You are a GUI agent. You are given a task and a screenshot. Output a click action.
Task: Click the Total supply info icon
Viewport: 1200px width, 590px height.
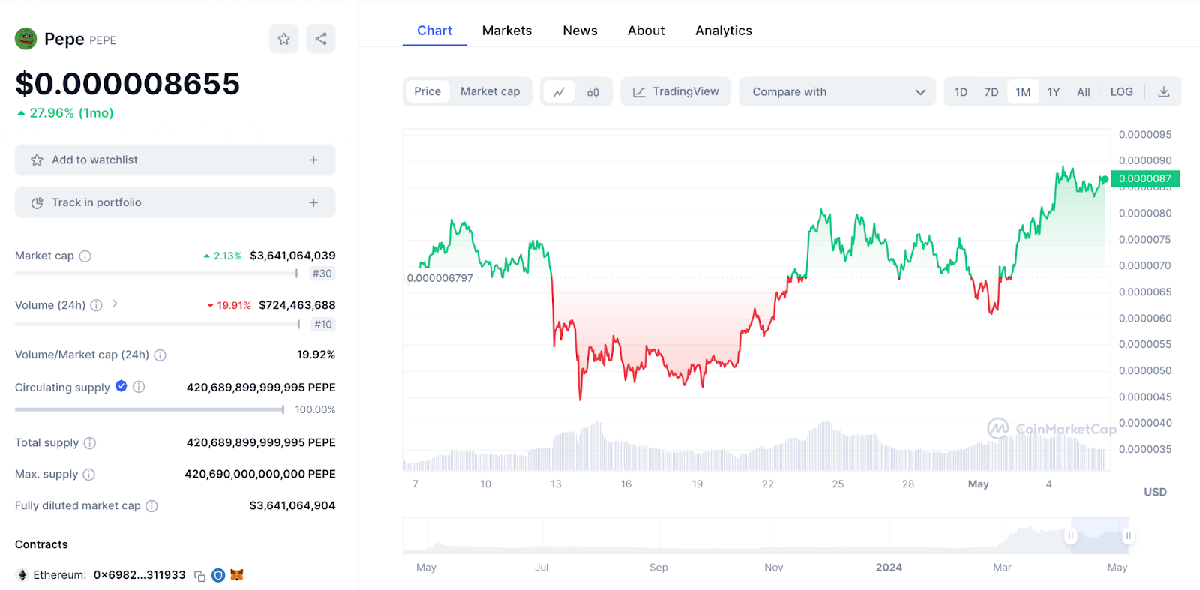pyautogui.click(x=90, y=443)
